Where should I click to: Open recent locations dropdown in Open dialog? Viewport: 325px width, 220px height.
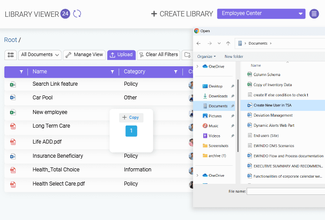coord(219,43)
